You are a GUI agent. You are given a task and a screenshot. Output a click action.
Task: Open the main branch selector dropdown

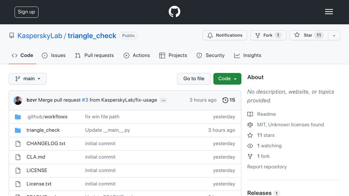pyautogui.click(x=28, y=79)
